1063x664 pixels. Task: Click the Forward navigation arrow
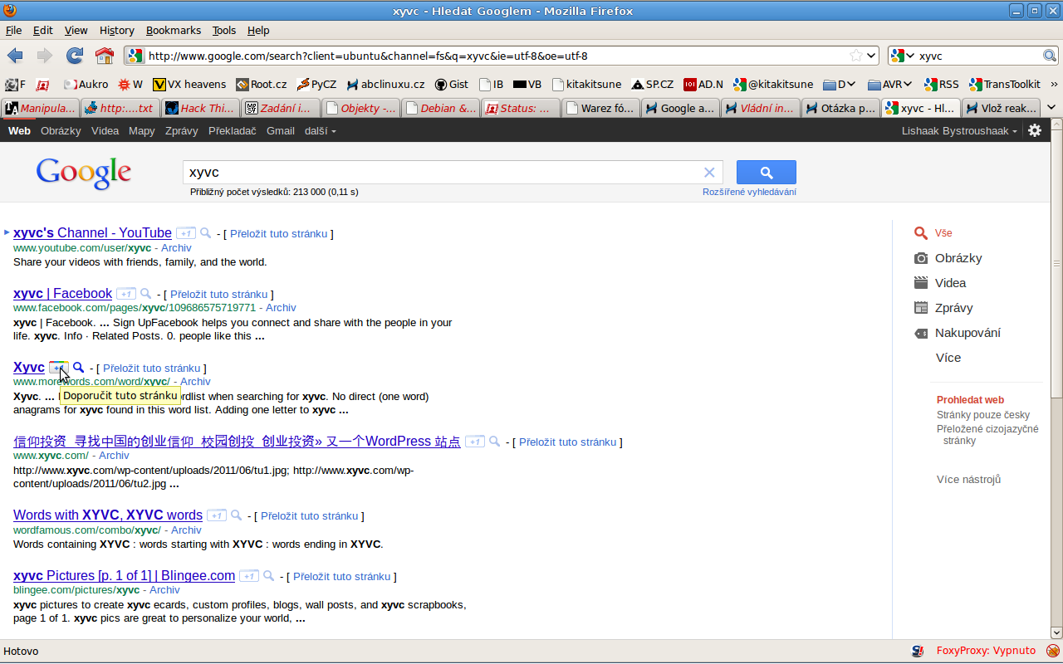click(44, 56)
